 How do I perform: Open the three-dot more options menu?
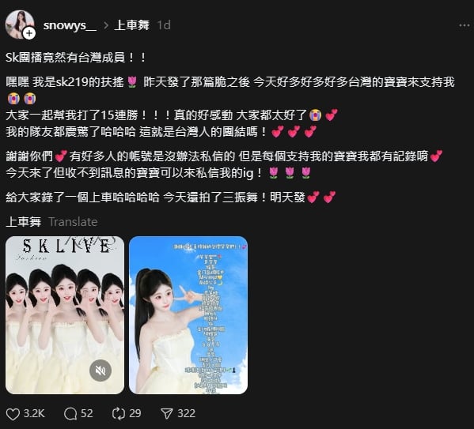(x=464, y=25)
